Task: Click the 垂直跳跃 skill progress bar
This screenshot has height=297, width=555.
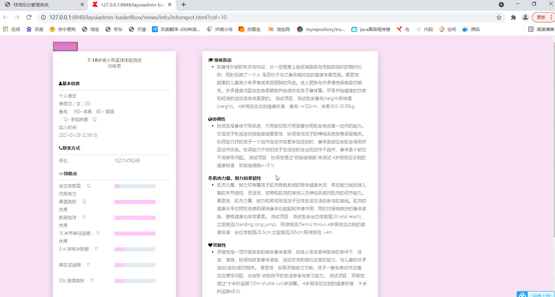Action: click(135, 202)
